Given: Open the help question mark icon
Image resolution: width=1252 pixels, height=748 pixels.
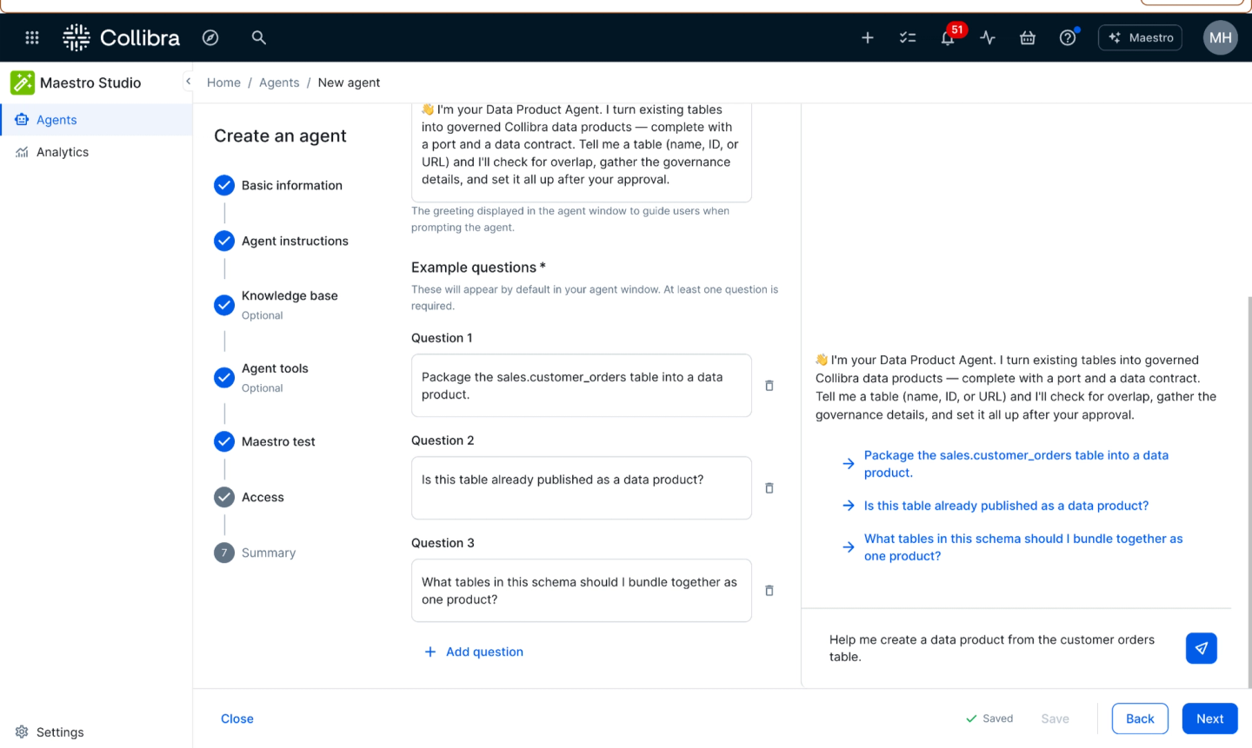Looking at the screenshot, I should point(1068,37).
